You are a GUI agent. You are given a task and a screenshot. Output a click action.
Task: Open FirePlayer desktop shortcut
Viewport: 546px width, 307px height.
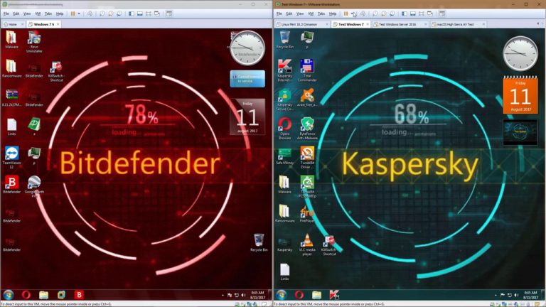pos(307,214)
